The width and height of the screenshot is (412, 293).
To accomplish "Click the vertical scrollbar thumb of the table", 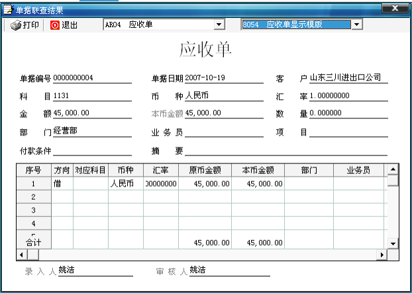I will (393, 181).
